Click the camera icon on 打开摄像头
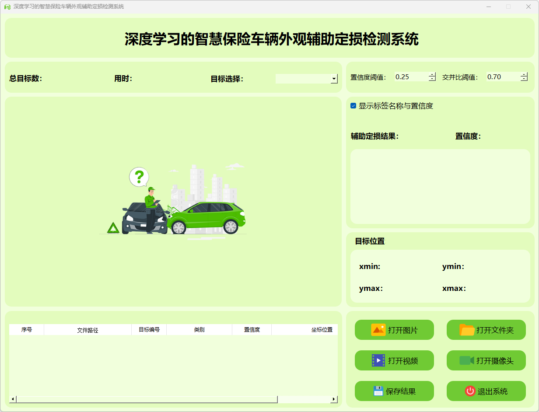 point(467,360)
